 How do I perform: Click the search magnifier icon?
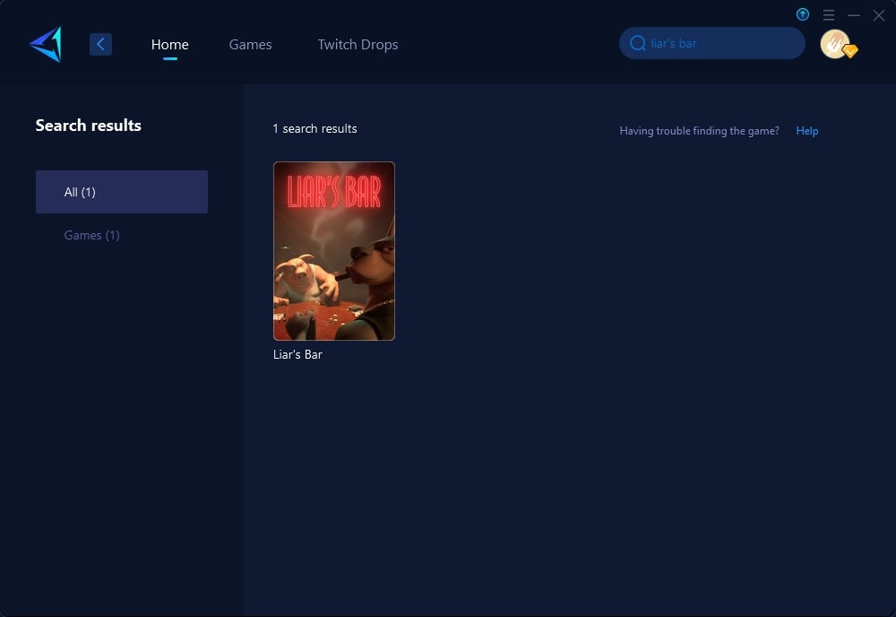click(638, 43)
